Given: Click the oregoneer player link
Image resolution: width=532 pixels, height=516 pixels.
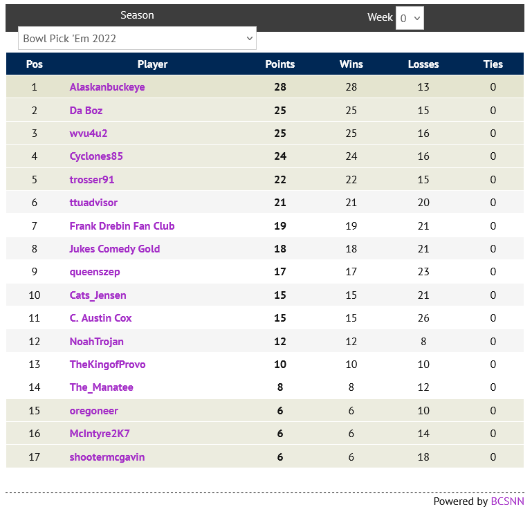Looking at the screenshot, I should pyautogui.click(x=93, y=411).
